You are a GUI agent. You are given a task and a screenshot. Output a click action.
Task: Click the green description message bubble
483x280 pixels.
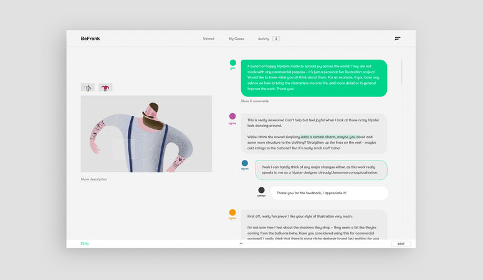(x=314, y=78)
